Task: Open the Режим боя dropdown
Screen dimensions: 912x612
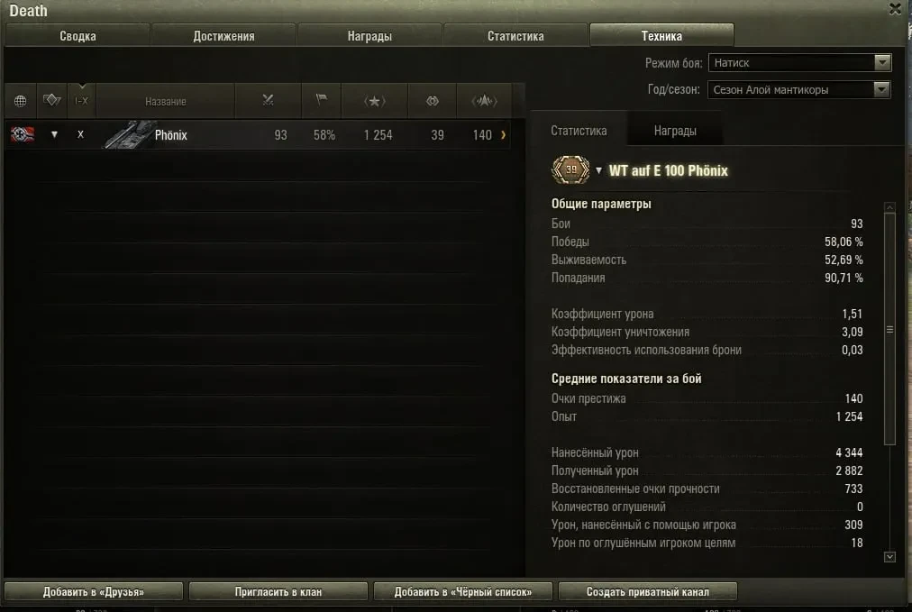Action: [799, 62]
